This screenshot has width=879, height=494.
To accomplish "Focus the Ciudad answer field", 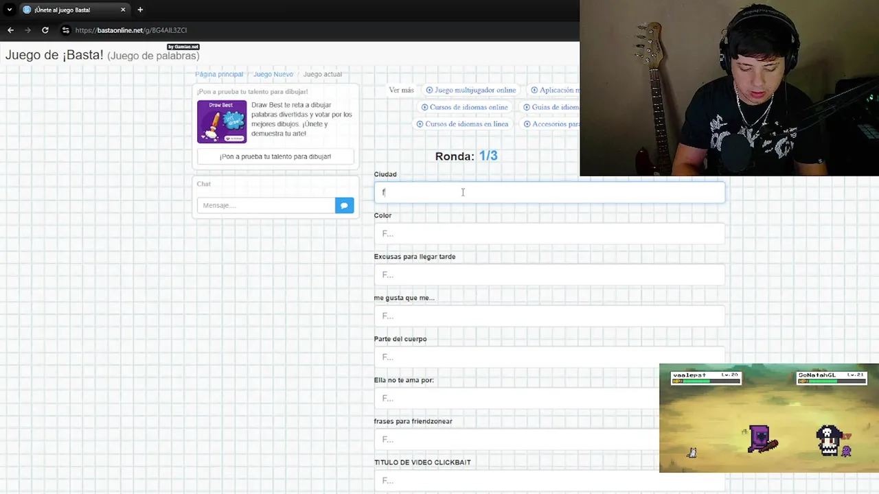I will [549, 192].
